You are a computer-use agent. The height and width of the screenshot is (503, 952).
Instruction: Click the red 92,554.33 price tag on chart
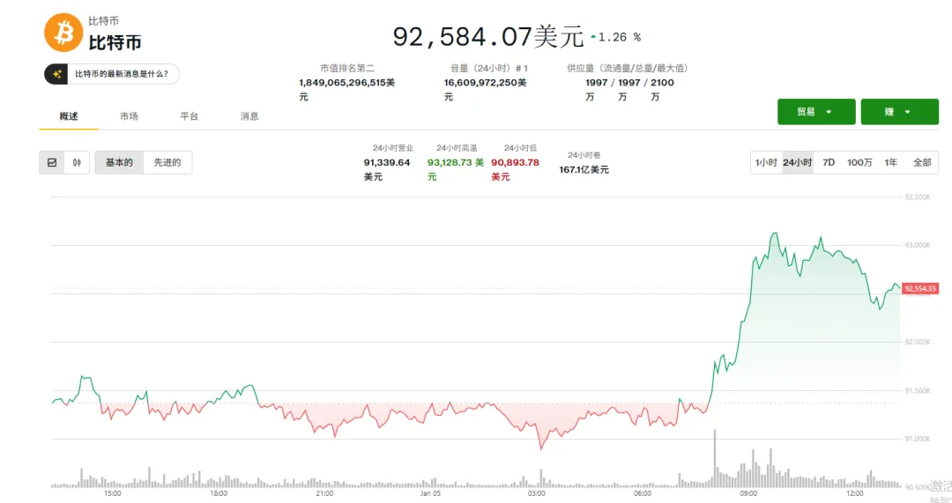pyautogui.click(x=920, y=289)
